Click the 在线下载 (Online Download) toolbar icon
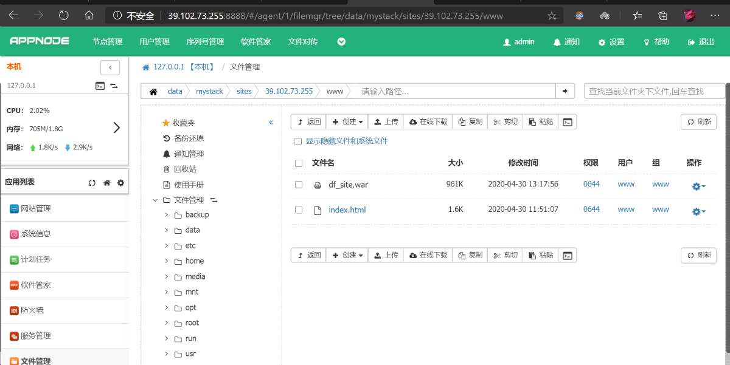 tap(427, 121)
